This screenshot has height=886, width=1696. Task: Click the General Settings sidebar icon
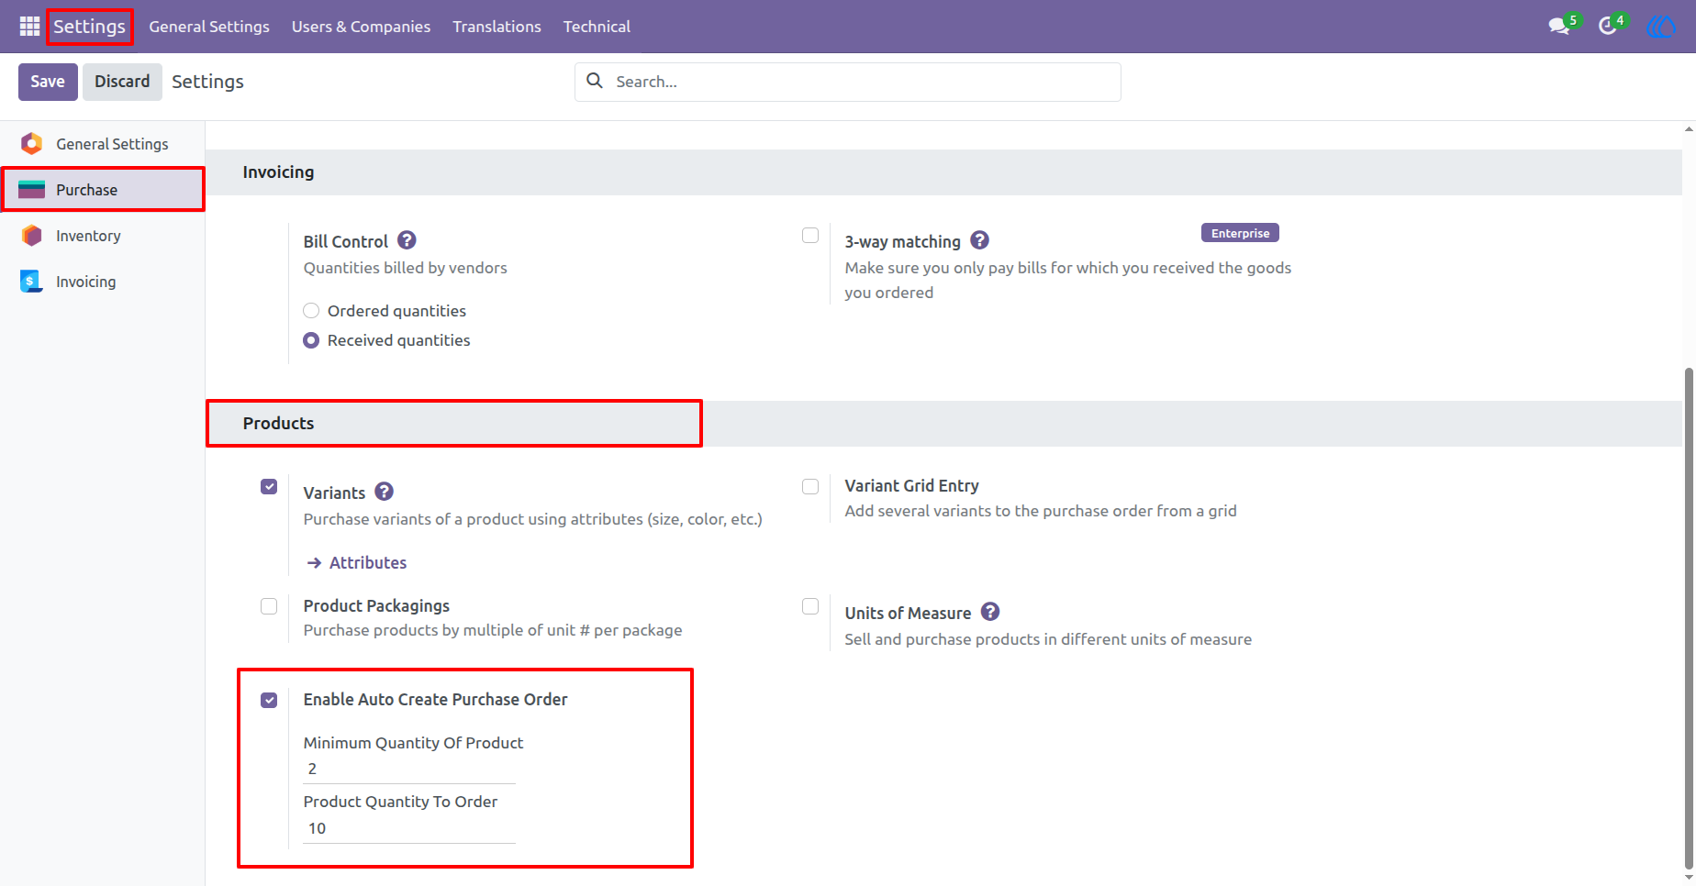pos(32,143)
